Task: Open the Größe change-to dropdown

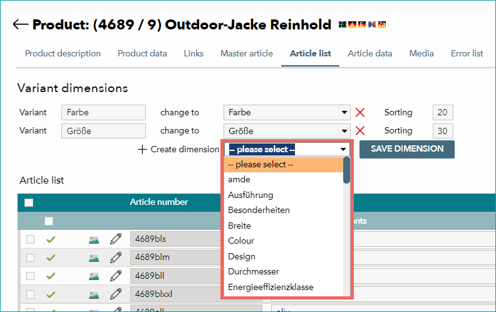Action: (287, 131)
